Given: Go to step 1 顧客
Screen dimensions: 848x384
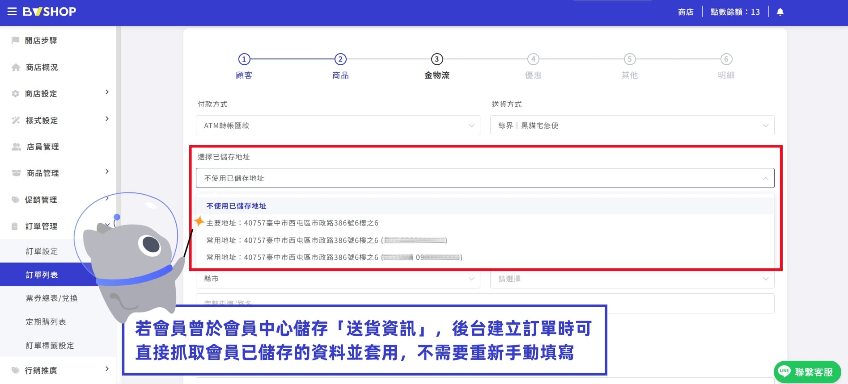Looking at the screenshot, I should click(x=244, y=66).
